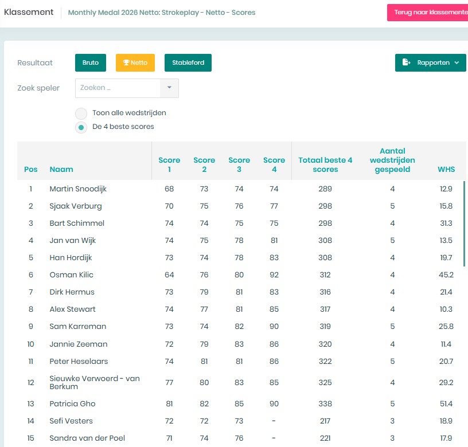Click the Klassement heading
This screenshot has width=468, height=447.
click(x=29, y=12)
